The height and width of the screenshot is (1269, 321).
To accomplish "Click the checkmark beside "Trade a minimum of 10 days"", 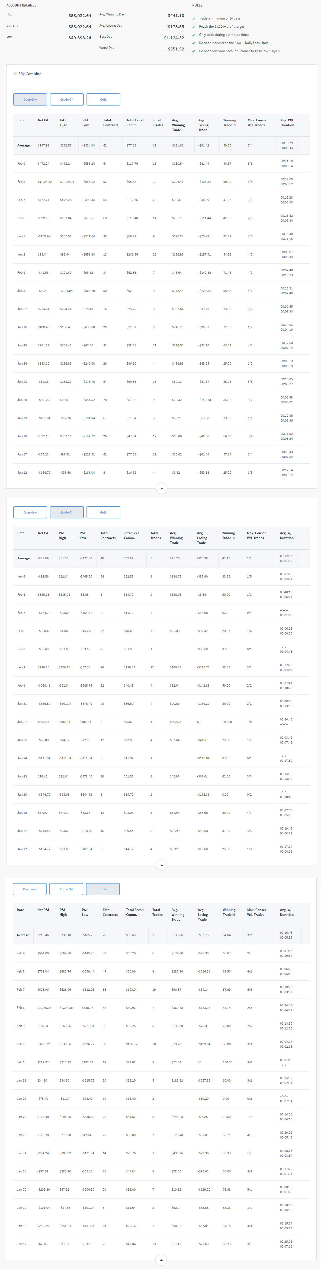I will (194, 19).
